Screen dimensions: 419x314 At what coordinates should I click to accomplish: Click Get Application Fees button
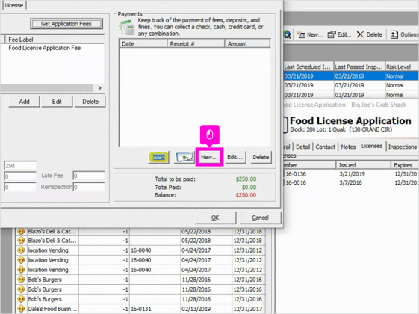pos(66,24)
